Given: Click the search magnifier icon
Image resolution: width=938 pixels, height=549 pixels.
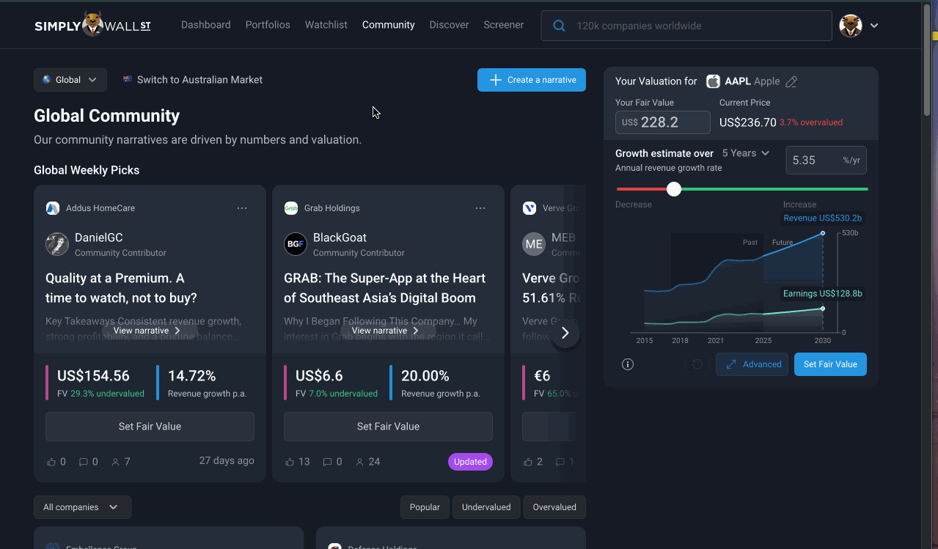Looking at the screenshot, I should click(x=559, y=26).
